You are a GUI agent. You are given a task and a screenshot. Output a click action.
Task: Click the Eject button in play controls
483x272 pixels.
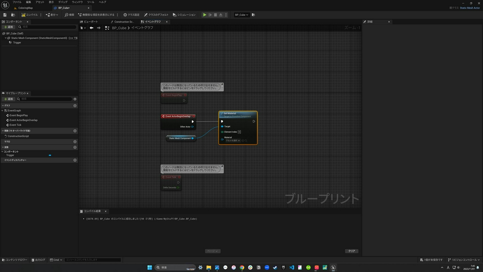(221, 15)
